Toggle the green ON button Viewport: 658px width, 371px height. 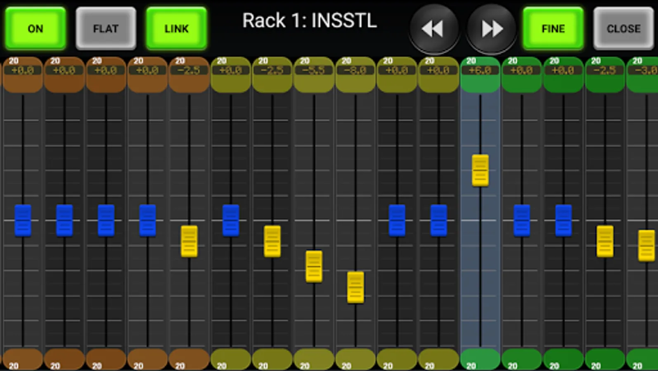coord(36,28)
